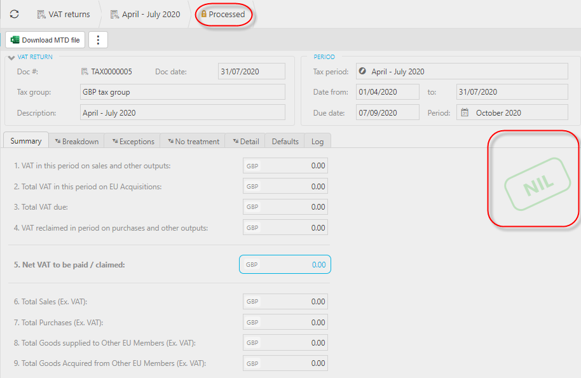Collapse the VAT RETURN section
The height and width of the screenshot is (378, 581).
tap(11, 57)
